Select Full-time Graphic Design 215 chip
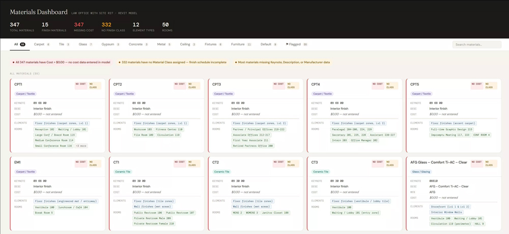 [451, 129]
